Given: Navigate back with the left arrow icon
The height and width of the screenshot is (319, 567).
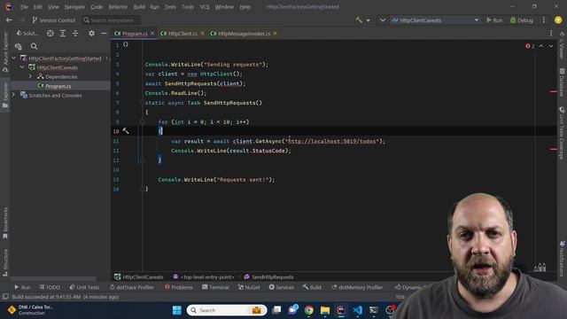Looking at the screenshot, I should (10, 20).
